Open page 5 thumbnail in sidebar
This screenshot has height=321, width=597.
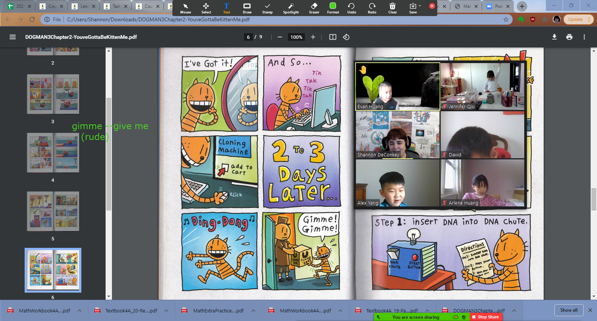point(53,211)
